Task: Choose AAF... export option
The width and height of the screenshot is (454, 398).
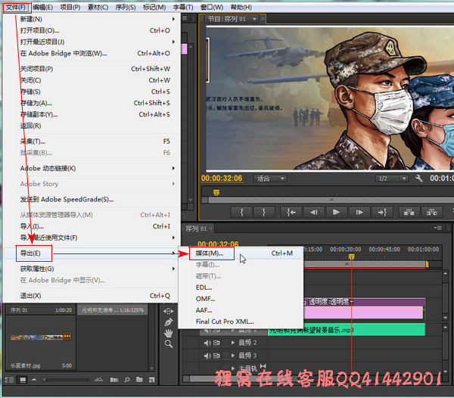Action: [241, 310]
